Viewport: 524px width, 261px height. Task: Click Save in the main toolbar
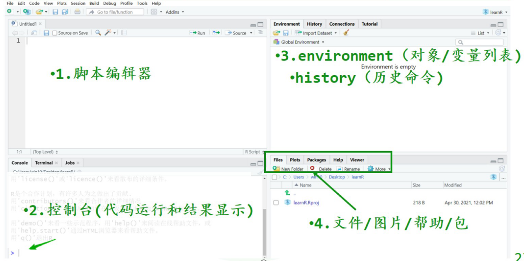pos(56,12)
